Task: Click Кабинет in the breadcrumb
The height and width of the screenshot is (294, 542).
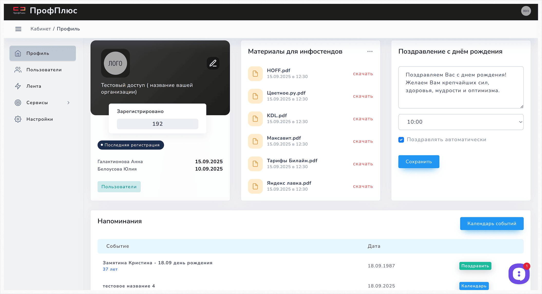Action: 41,29
